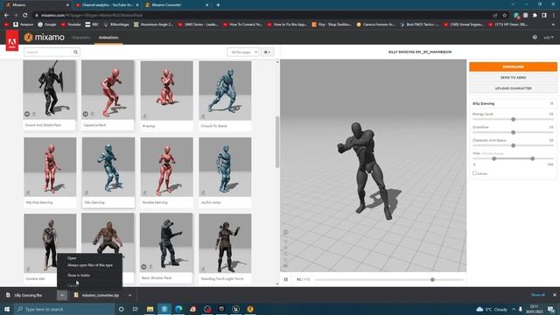Screen dimensions: 560x315
Task: Open the per page dropdown
Action: click(x=243, y=52)
